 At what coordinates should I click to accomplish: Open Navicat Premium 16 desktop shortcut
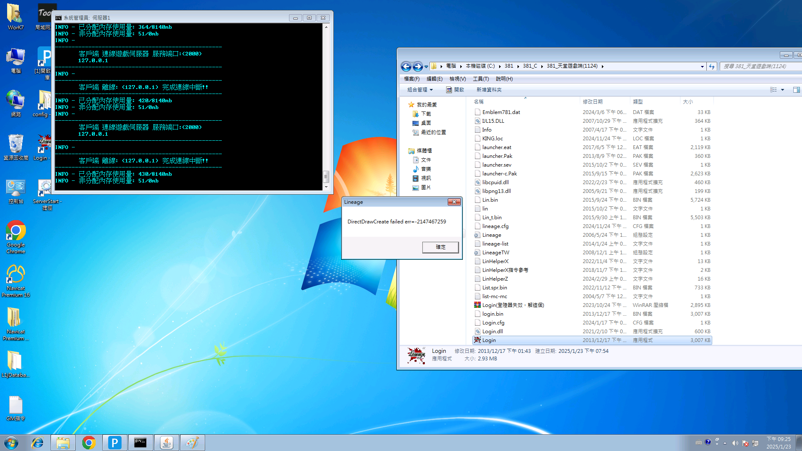pos(15,281)
